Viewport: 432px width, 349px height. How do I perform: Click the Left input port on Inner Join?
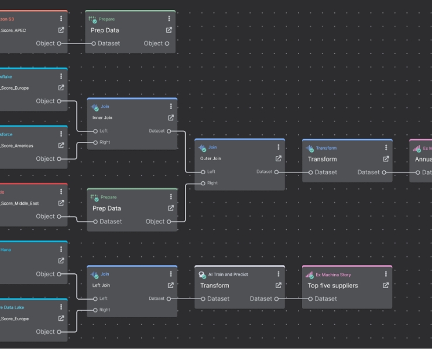[95, 131]
